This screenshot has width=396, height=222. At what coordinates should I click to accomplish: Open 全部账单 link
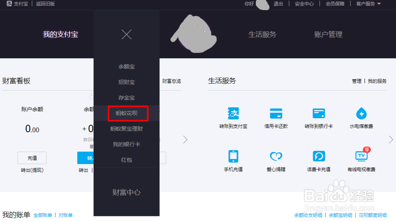(x=43, y=215)
